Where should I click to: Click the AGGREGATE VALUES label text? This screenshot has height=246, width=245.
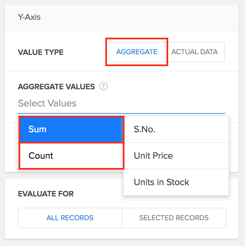[x=56, y=87]
